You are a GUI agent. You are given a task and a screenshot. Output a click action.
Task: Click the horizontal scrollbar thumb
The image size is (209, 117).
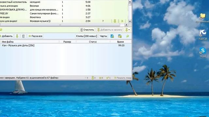60,25
